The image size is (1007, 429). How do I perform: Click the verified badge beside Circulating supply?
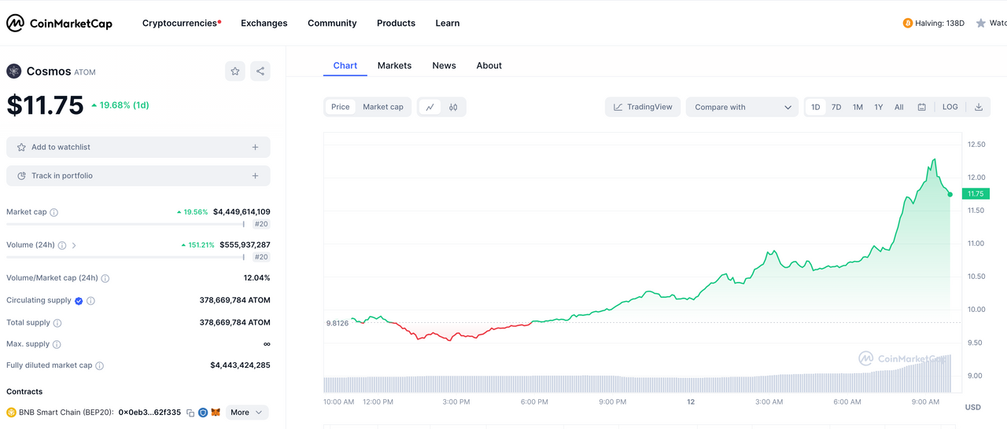(79, 301)
